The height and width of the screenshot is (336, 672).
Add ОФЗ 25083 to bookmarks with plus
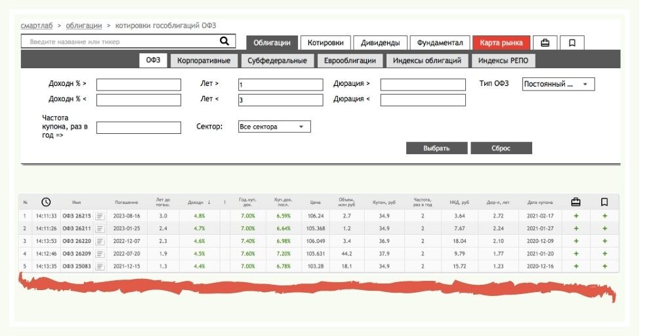[604, 266]
